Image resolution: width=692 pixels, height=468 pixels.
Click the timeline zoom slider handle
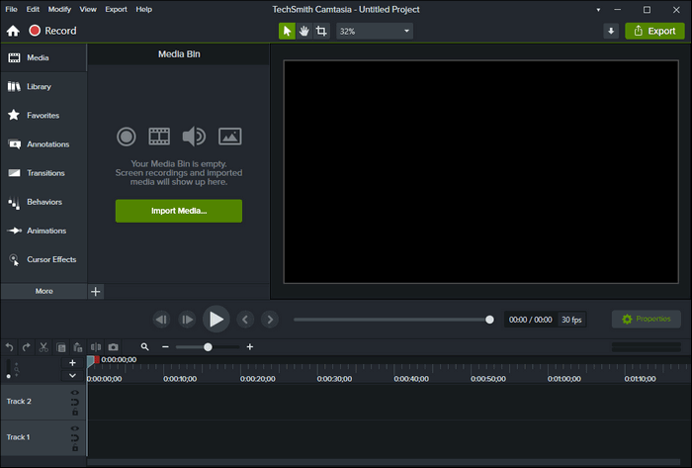pyautogui.click(x=208, y=347)
